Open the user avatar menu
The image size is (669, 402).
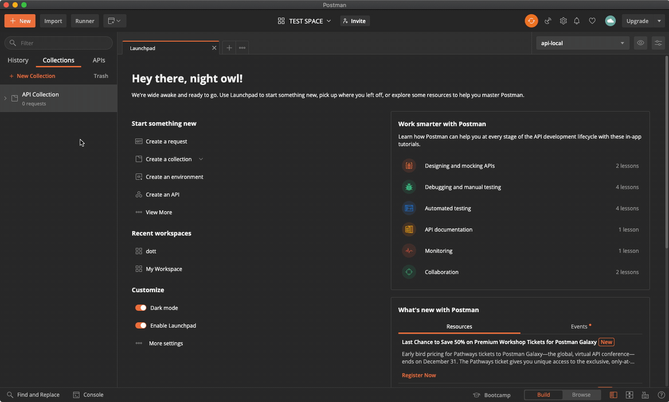(610, 21)
